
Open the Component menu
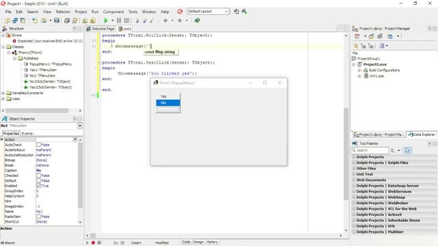pyautogui.click(x=113, y=12)
